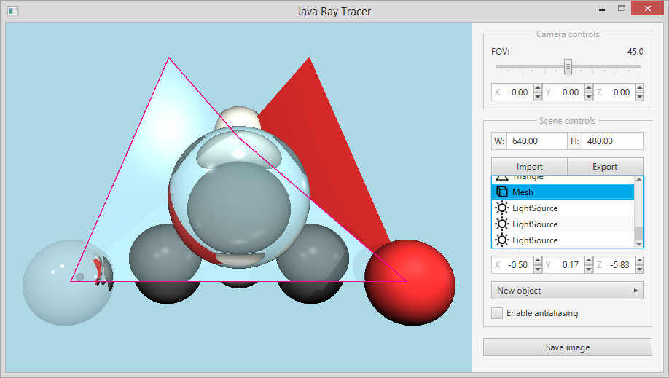Select the second LightSource row label
669x378 pixels.
point(535,224)
